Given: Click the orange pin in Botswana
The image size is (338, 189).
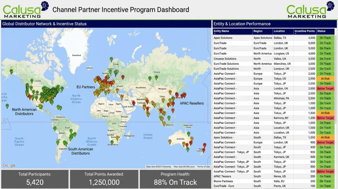Looking at the screenshot, I should [117, 138].
